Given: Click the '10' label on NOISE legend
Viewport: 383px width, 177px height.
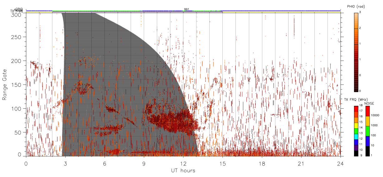Looking at the screenshot, I should (x=373, y=145).
